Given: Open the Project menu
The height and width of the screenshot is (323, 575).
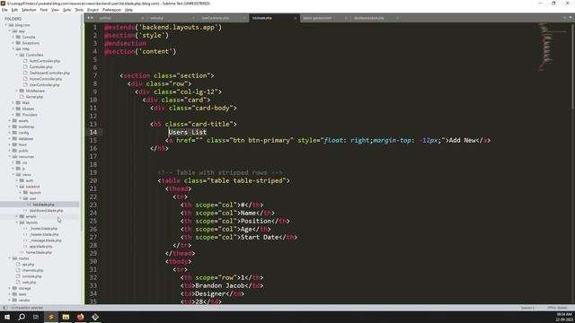Looking at the screenshot, I should (x=93, y=10).
